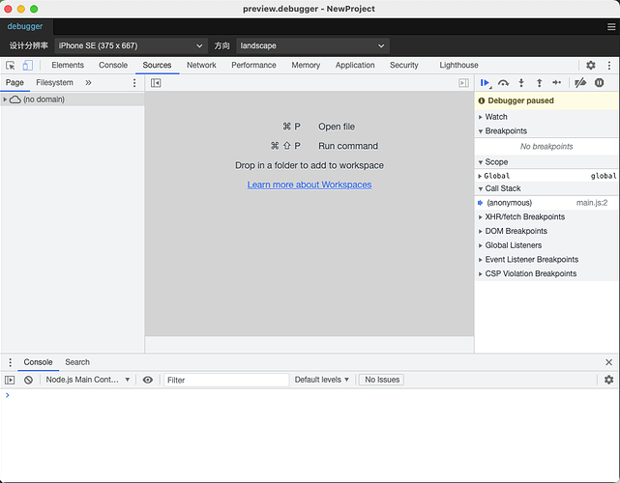Step out of current function

tap(540, 83)
